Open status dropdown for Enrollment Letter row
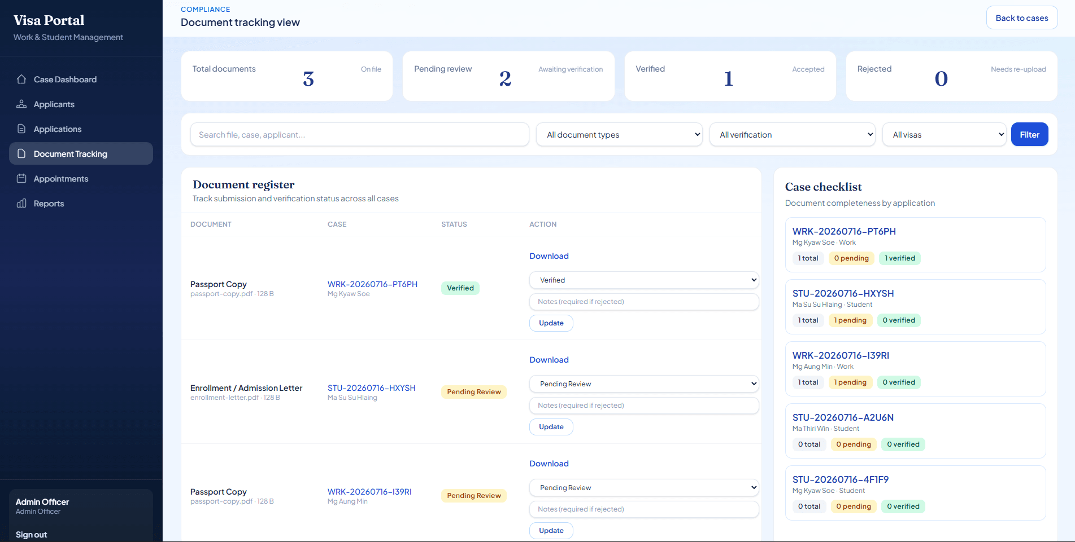The height and width of the screenshot is (542, 1075). pyautogui.click(x=644, y=384)
